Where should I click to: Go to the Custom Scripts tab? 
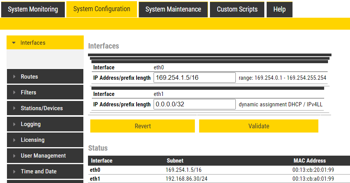pos(237,9)
